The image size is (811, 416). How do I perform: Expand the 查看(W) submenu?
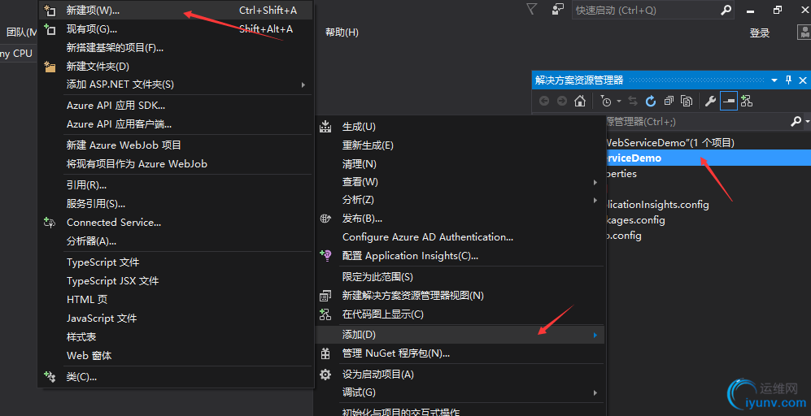click(460, 182)
